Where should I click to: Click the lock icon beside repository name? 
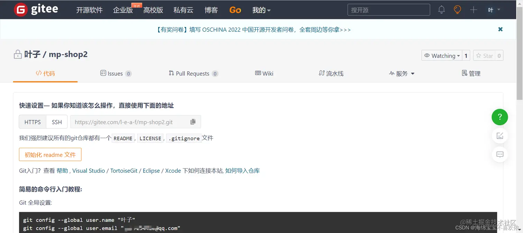[17, 54]
